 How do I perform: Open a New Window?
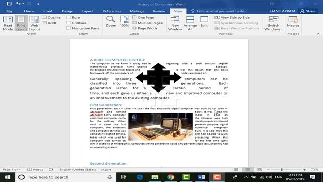[x=175, y=23]
